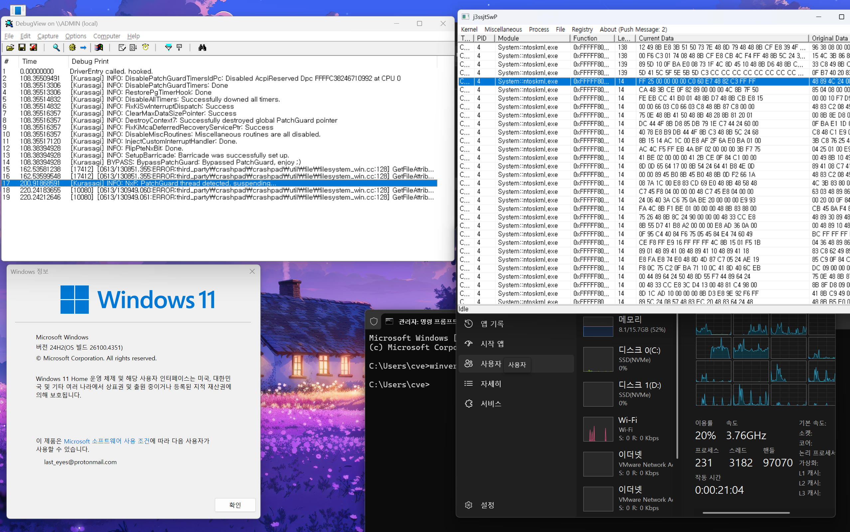Open 시작 앱 in Task Manager sidebar
The image size is (850, 532).
coord(516,344)
